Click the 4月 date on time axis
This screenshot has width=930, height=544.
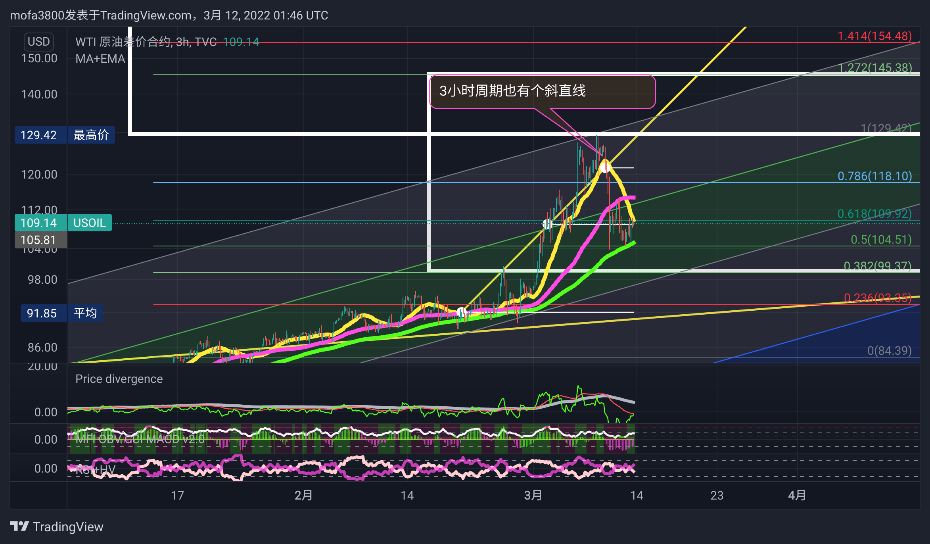[x=797, y=496]
